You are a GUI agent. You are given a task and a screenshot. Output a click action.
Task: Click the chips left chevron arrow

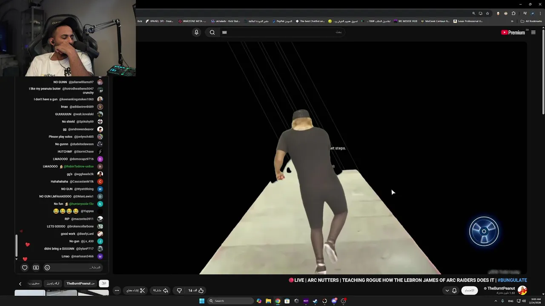[20, 284]
